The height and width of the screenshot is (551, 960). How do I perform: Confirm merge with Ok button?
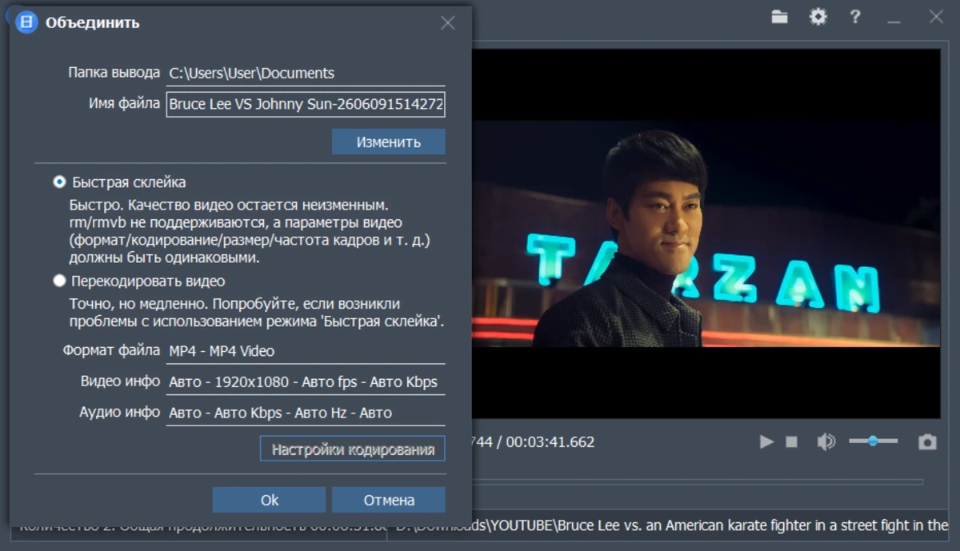(x=270, y=500)
